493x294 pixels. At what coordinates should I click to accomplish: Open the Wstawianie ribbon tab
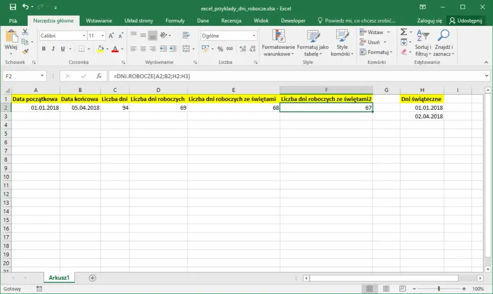pos(99,20)
